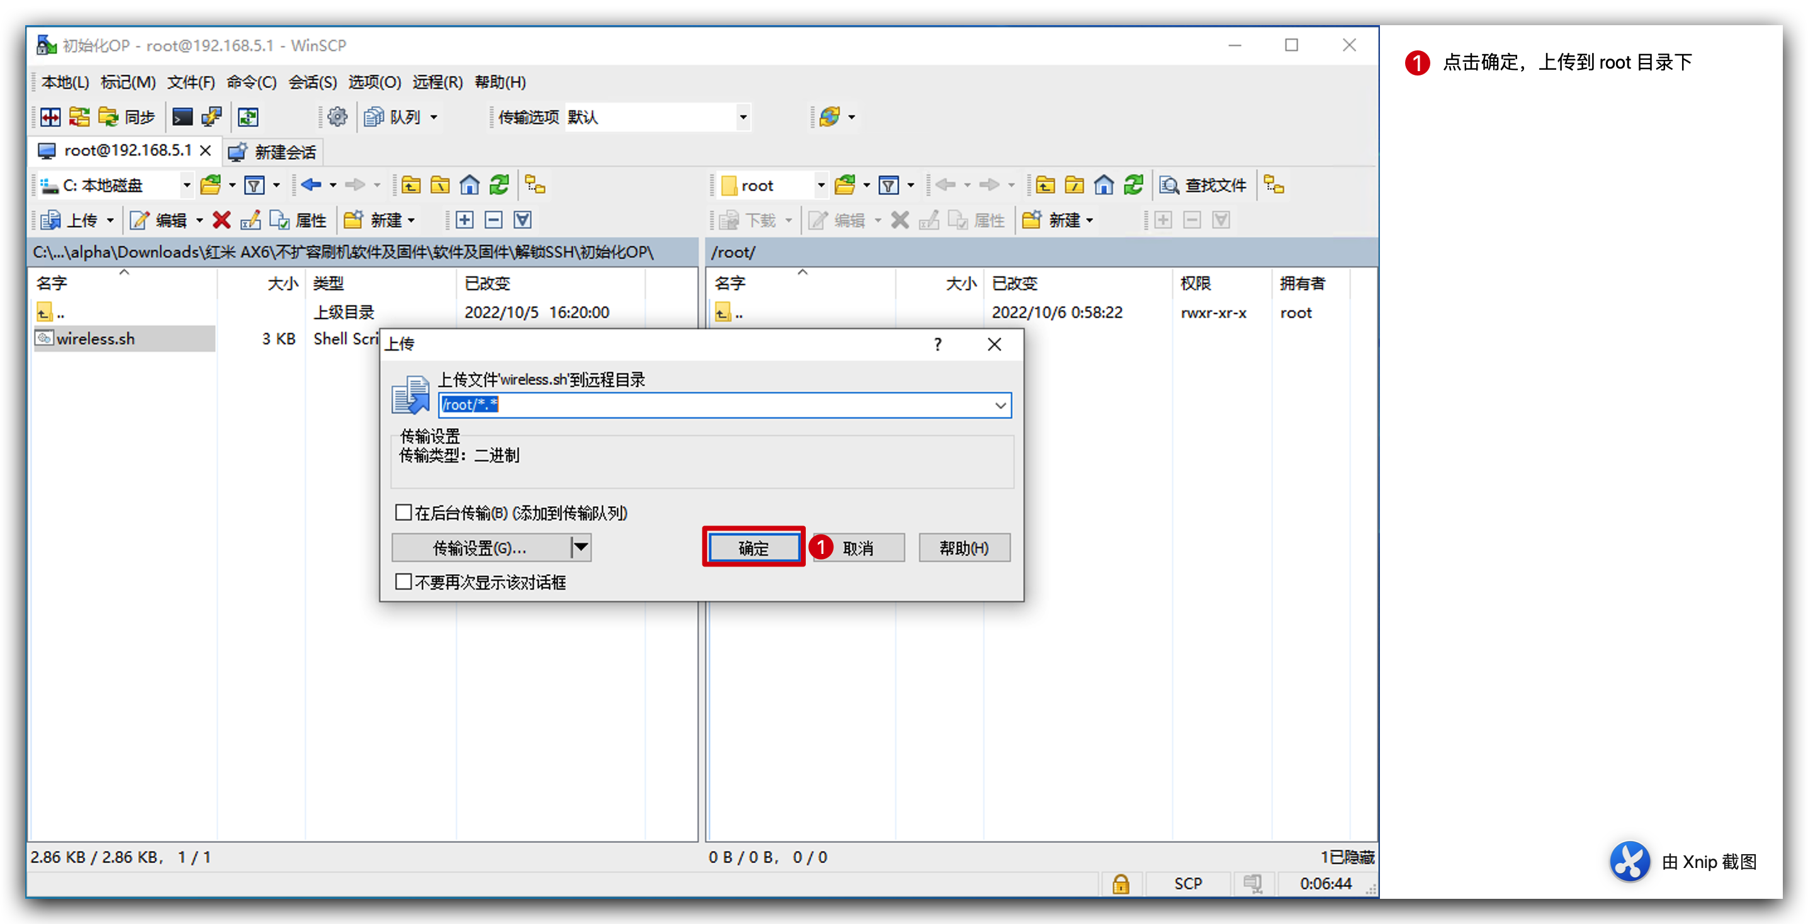Expand the local 新建 dropdown arrow
The height and width of the screenshot is (924, 1808).
(x=411, y=220)
